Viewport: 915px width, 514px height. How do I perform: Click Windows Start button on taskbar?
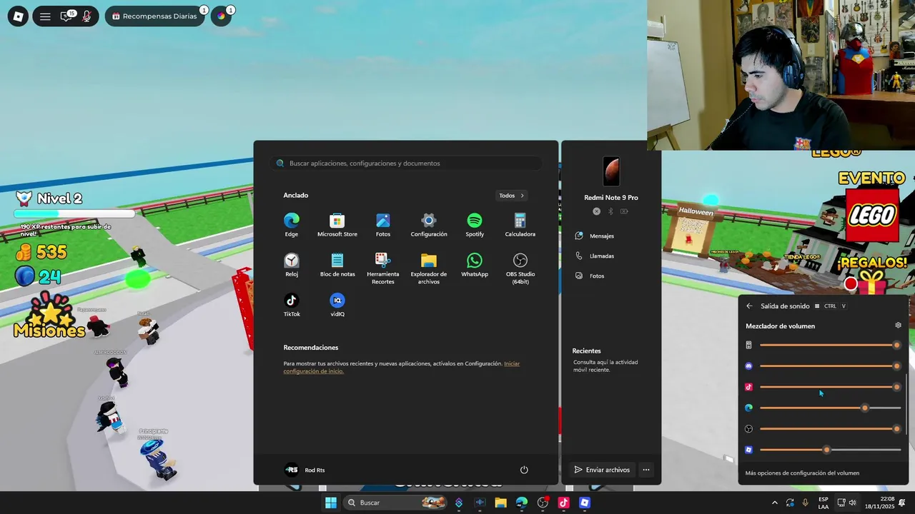(331, 503)
